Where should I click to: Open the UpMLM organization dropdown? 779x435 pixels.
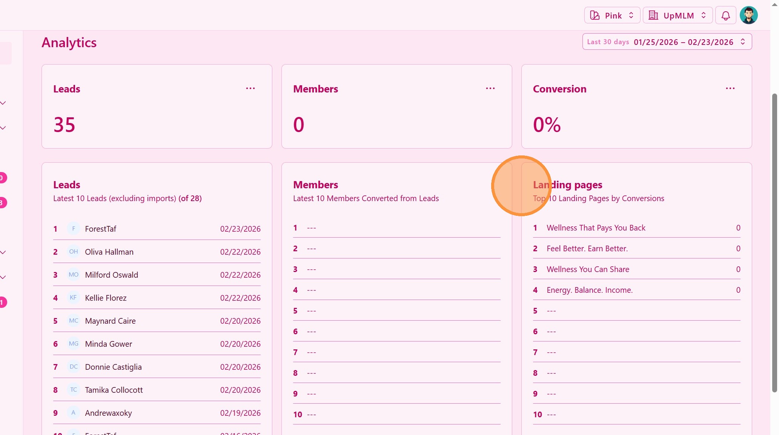tap(677, 15)
